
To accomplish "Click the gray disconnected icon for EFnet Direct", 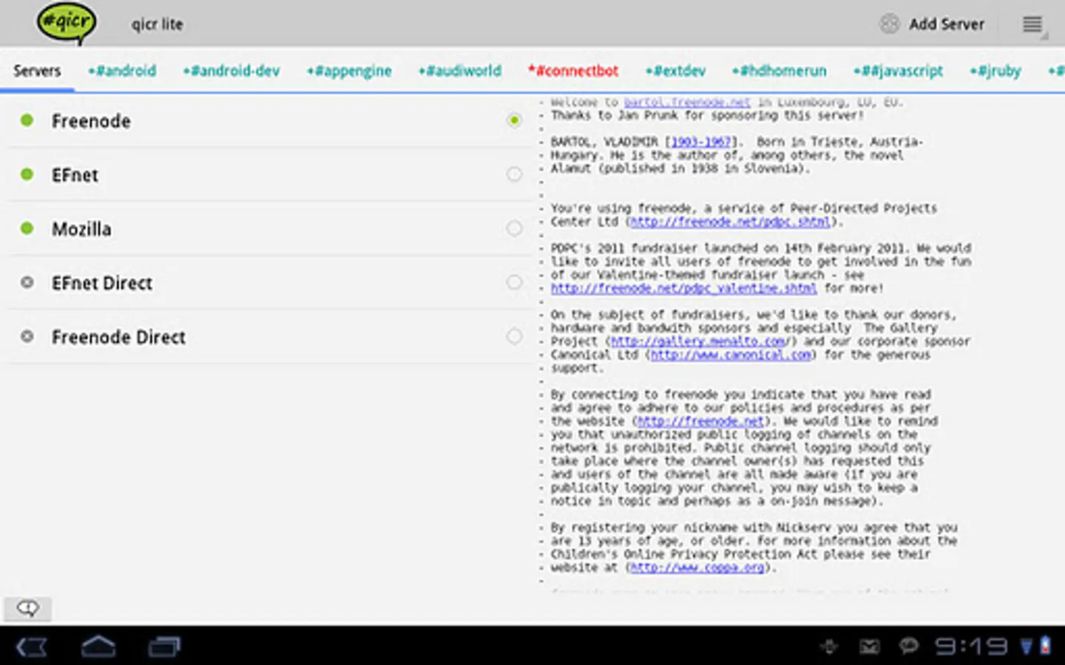I will 27,282.
